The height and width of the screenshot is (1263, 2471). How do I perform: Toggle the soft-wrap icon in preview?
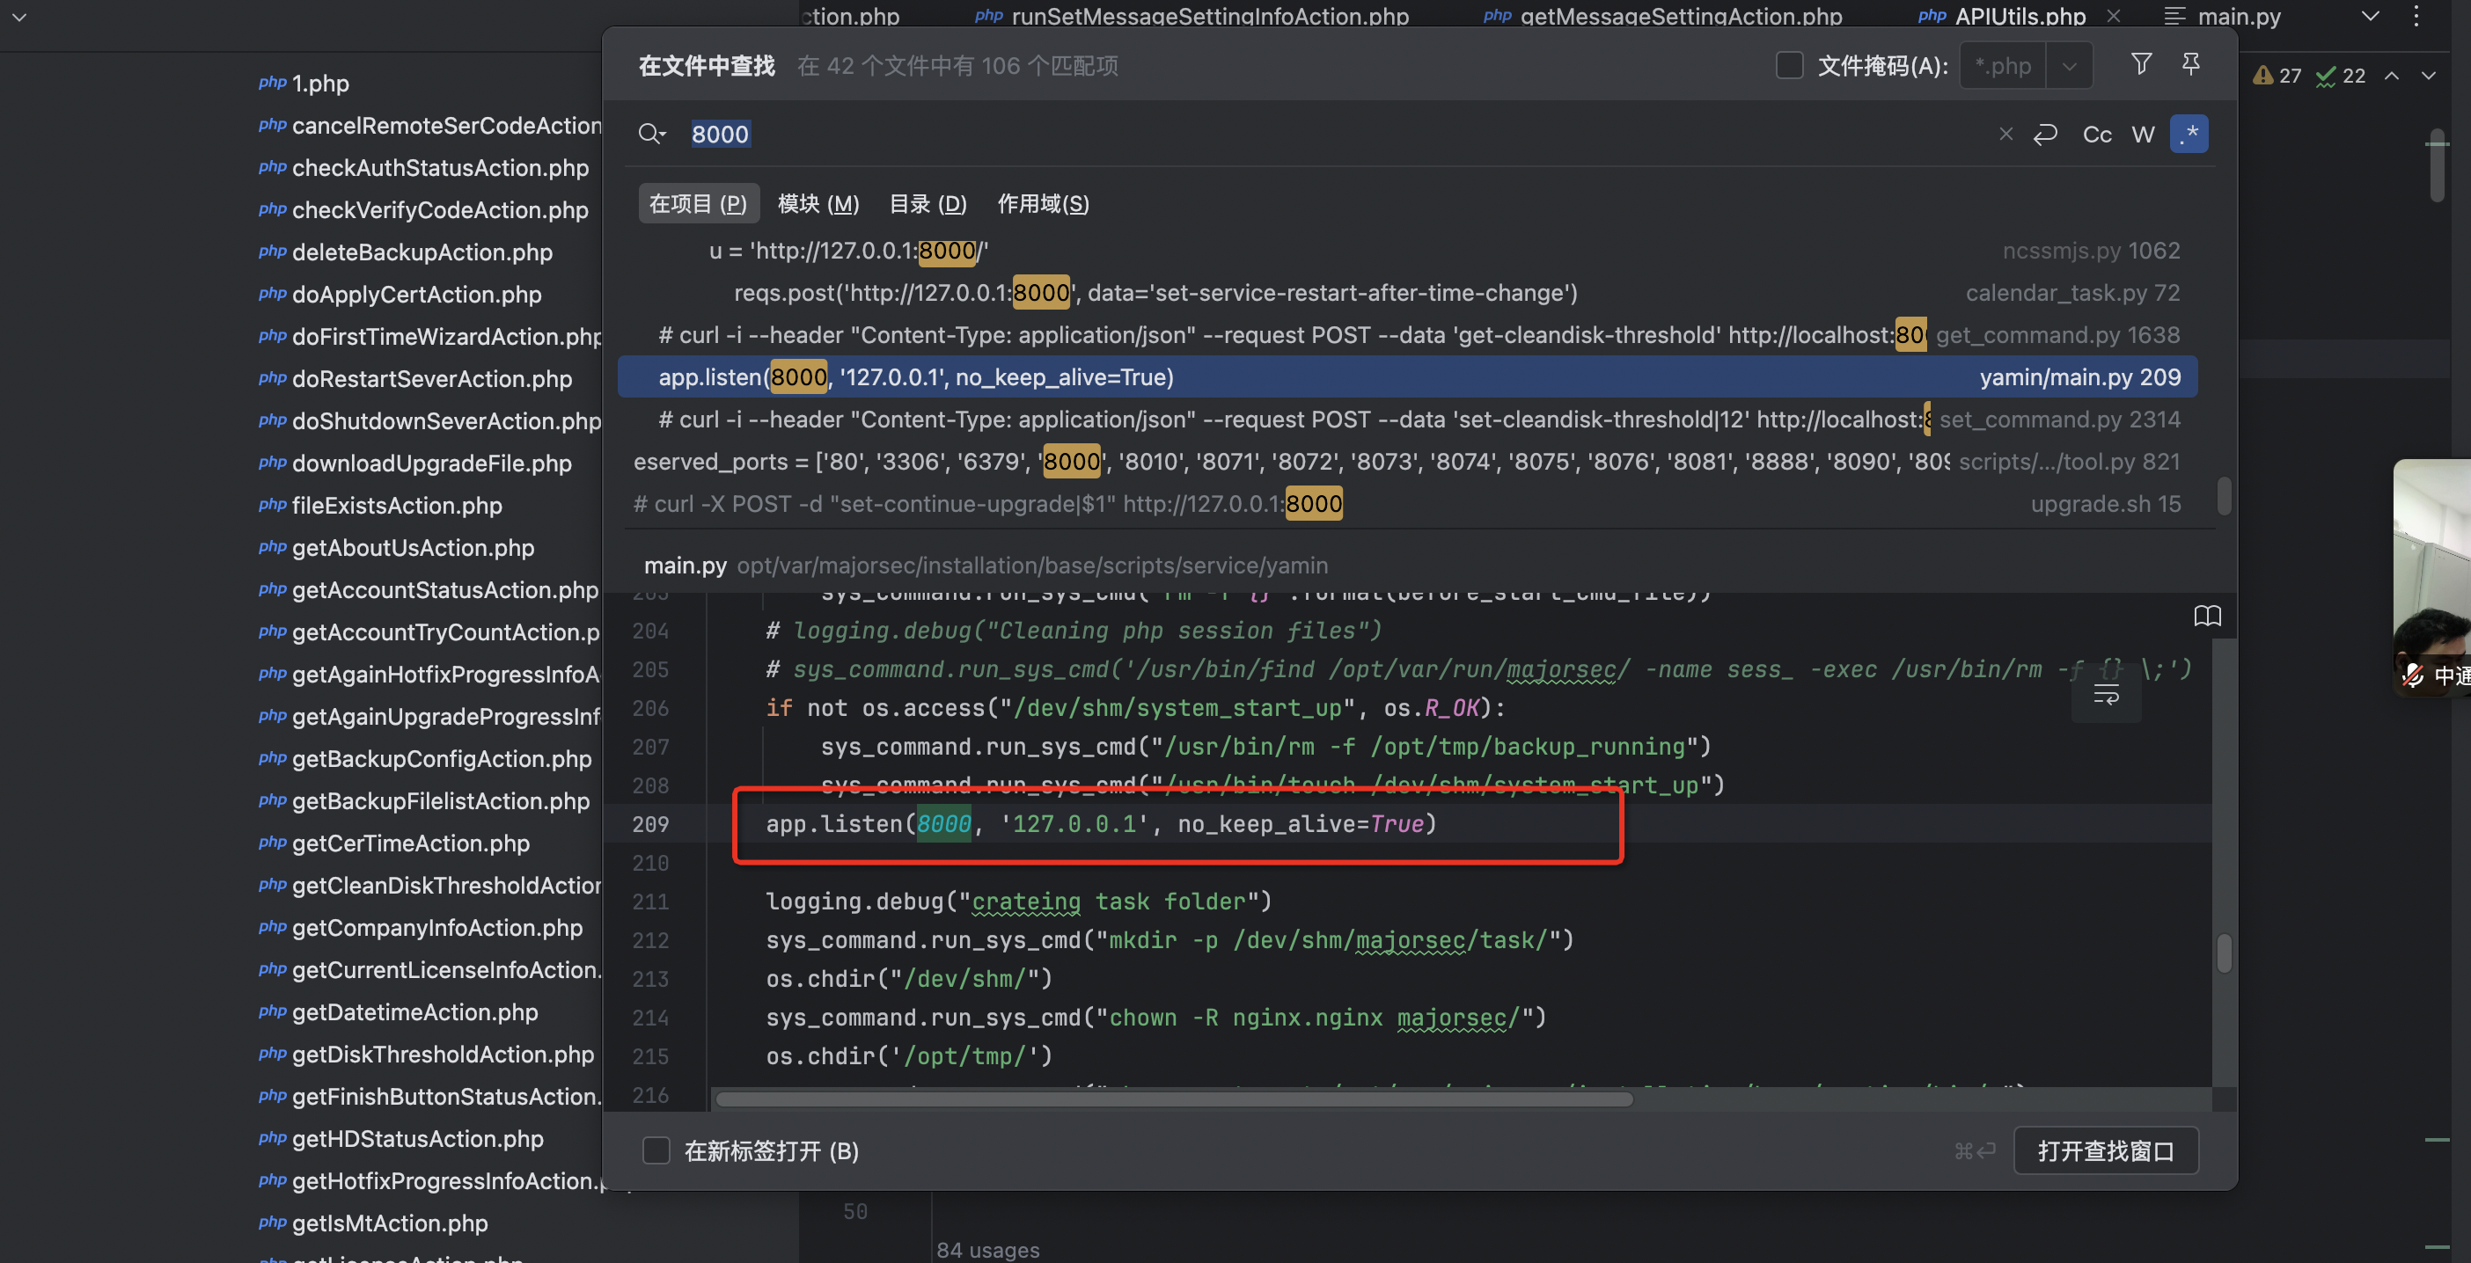click(x=2107, y=696)
